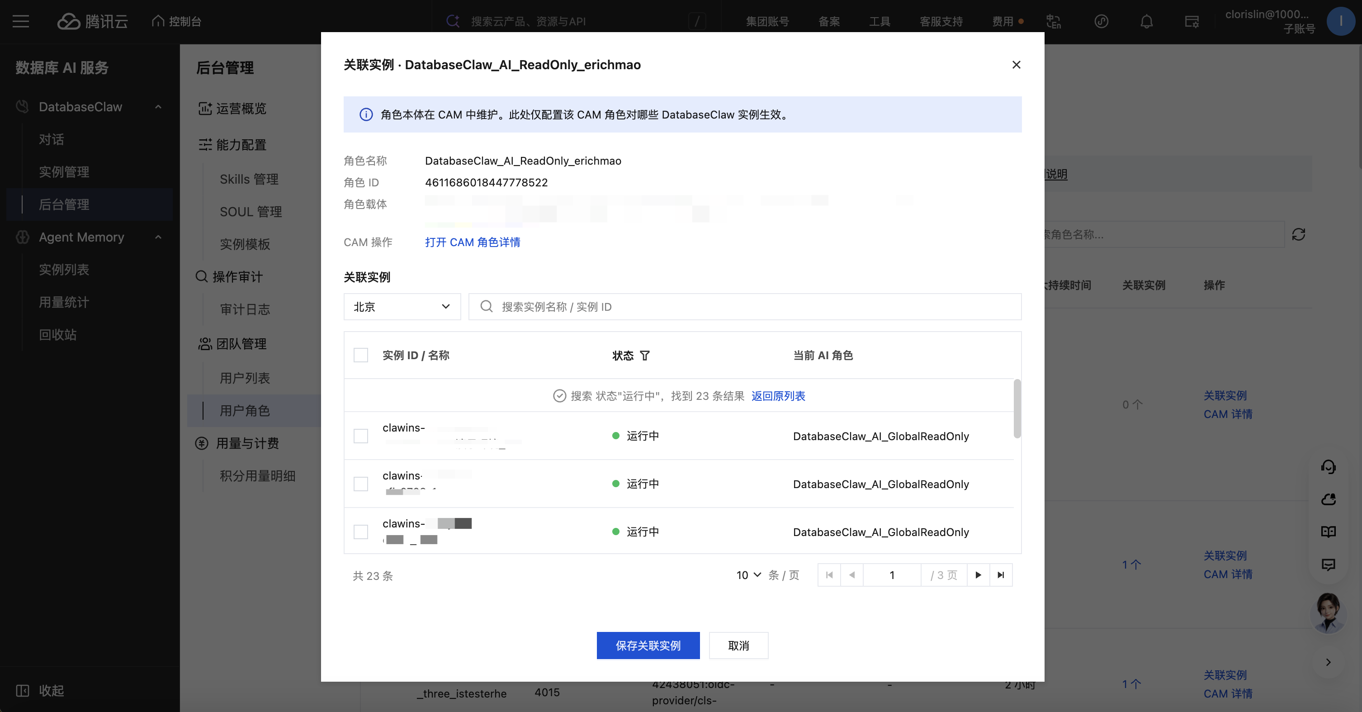This screenshot has height=712, width=1362.
Task: Open 实例模板 in the admin menu
Action: tap(245, 244)
